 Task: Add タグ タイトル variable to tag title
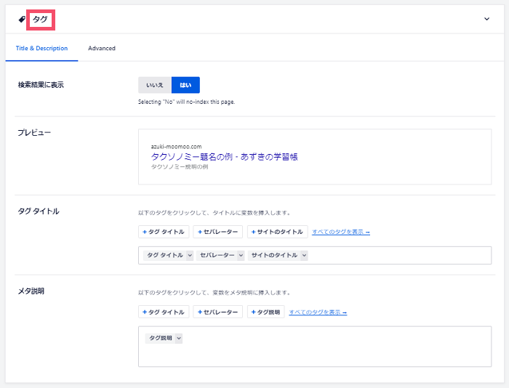point(164,232)
